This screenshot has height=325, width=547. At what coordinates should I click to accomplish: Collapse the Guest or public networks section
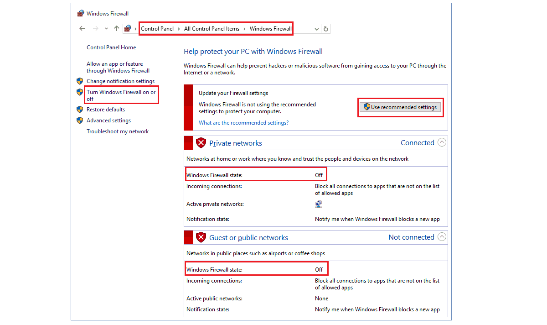click(442, 237)
